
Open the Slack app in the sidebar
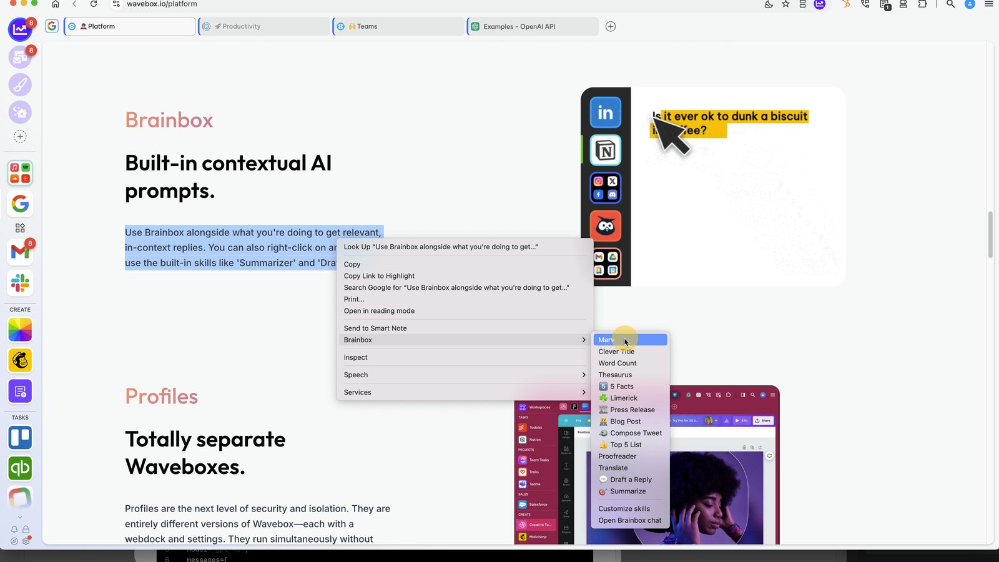coord(20,283)
